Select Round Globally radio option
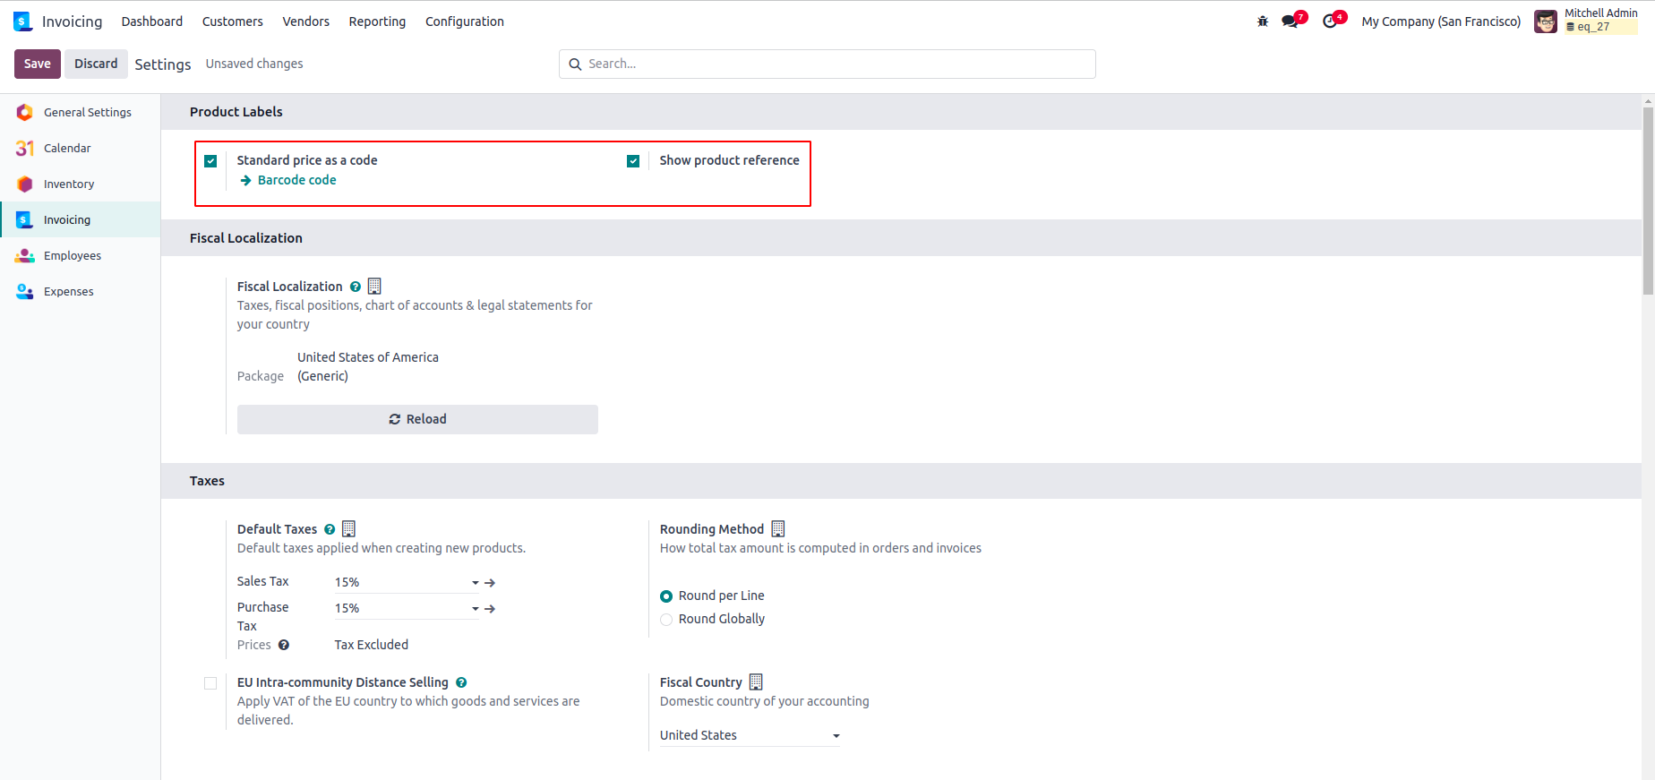The image size is (1655, 780). tap(666, 620)
